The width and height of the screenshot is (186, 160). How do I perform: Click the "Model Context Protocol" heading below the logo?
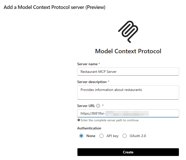[128, 51]
